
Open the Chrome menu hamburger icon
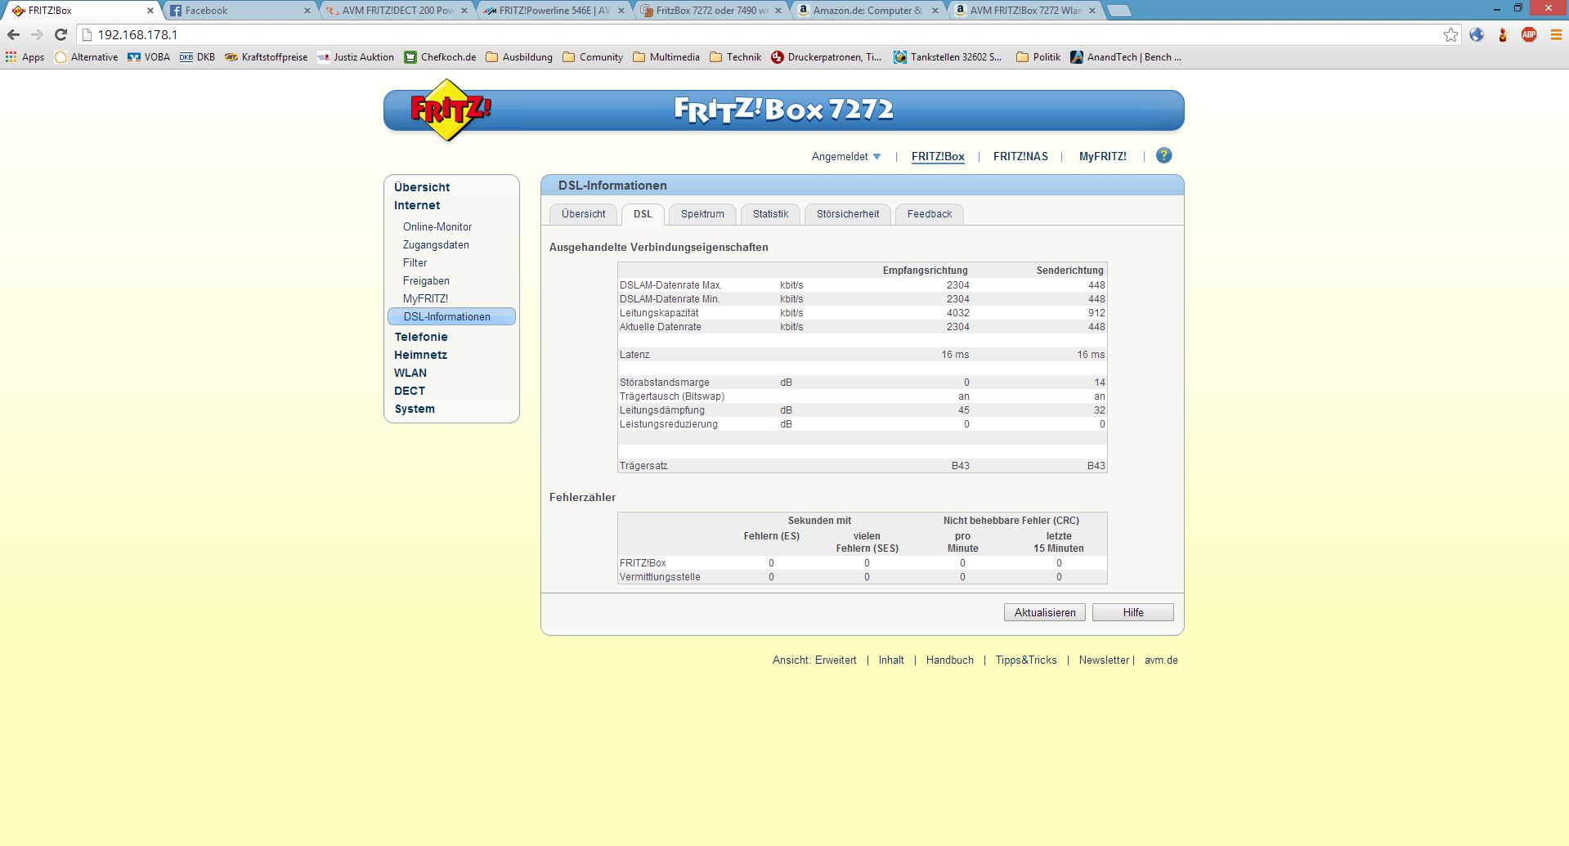(x=1556, y=34)
